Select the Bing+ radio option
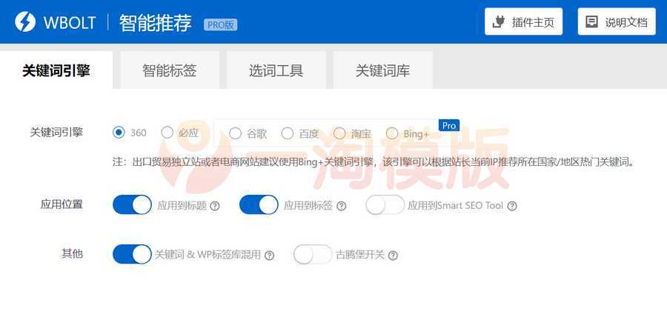Image resolution: width=667 pixels, height=314 pixels. coord(392,133)
